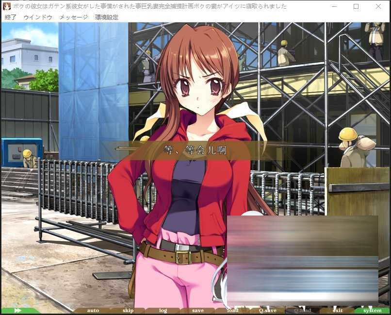Activate skip mode
Viewport: 391px width, 315px height.
pos(128,310)
